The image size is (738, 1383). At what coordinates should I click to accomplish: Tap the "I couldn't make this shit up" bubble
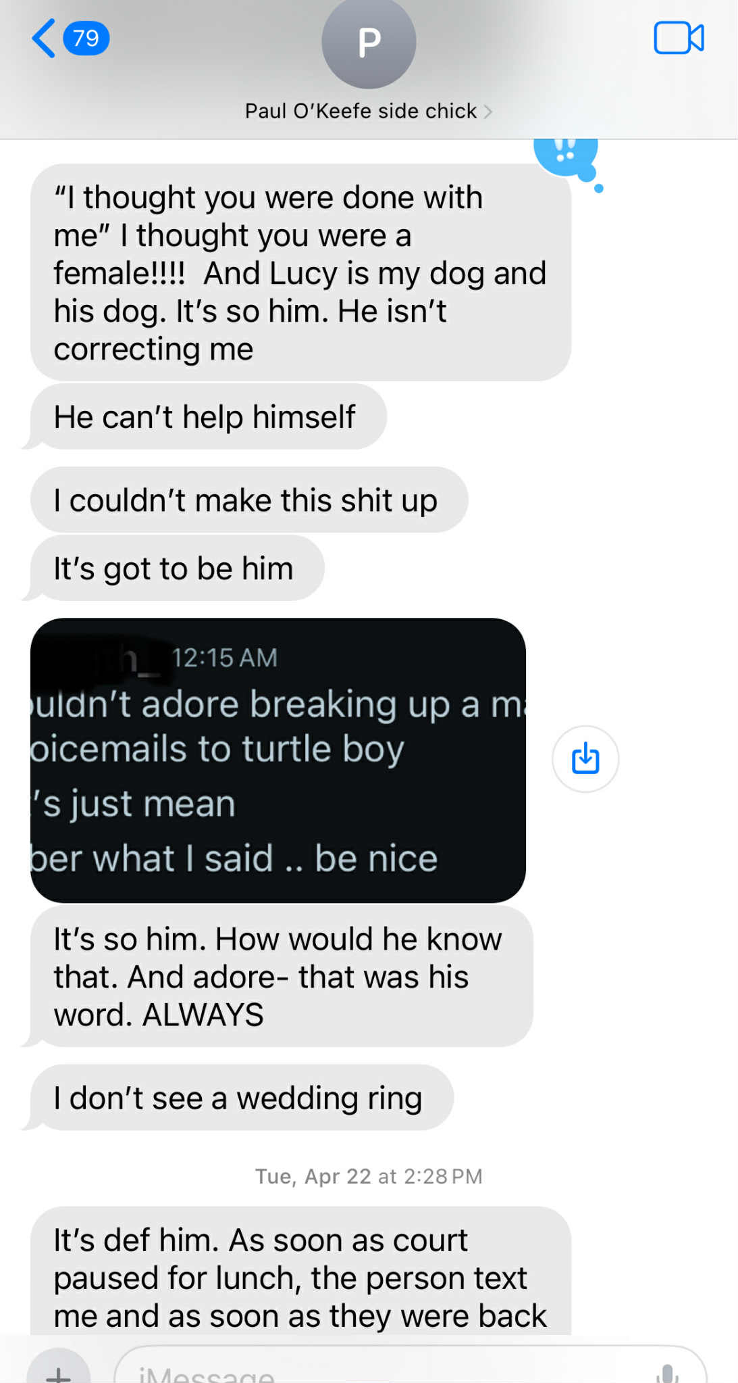246,500
